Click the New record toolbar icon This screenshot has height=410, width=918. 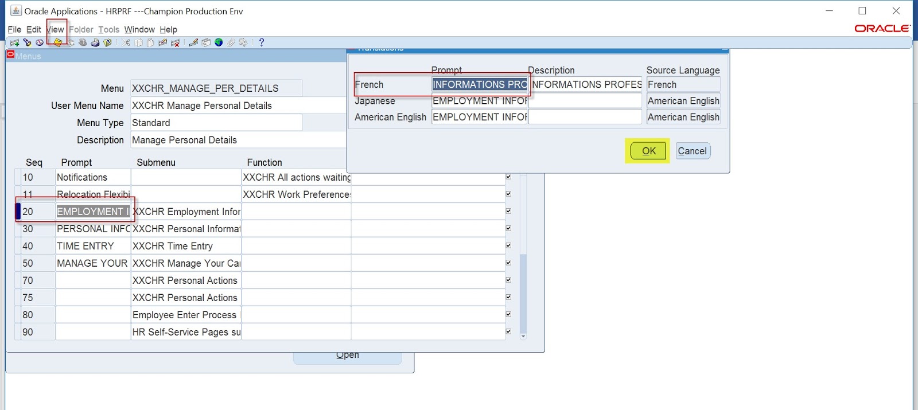point(14,42)
